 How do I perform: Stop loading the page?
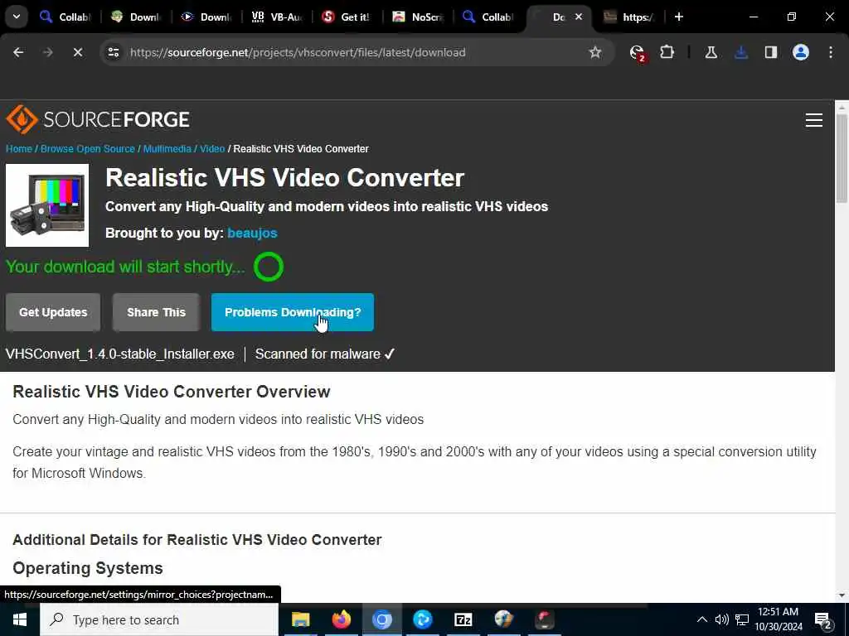tap(77, 52)
